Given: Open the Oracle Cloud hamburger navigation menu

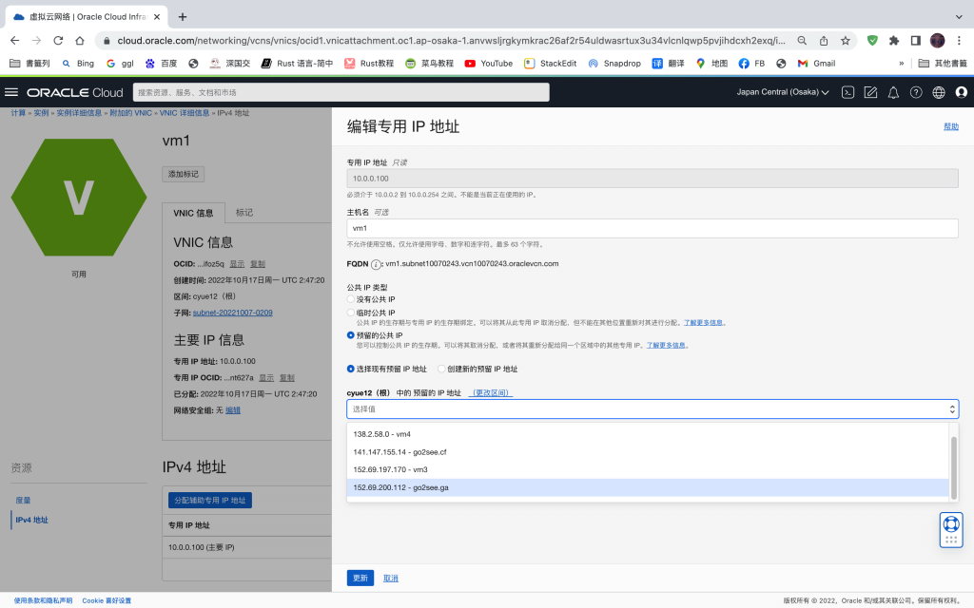Looking at the screenshot, I should 11,92.
